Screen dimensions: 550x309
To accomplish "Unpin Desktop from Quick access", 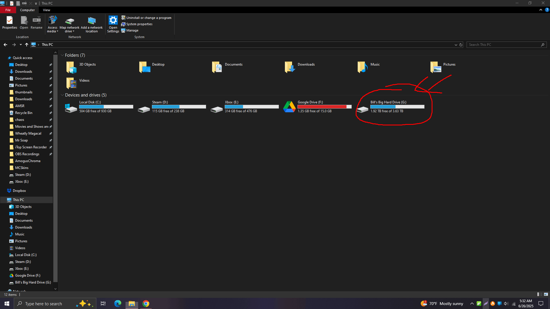I will pos(50,64).
